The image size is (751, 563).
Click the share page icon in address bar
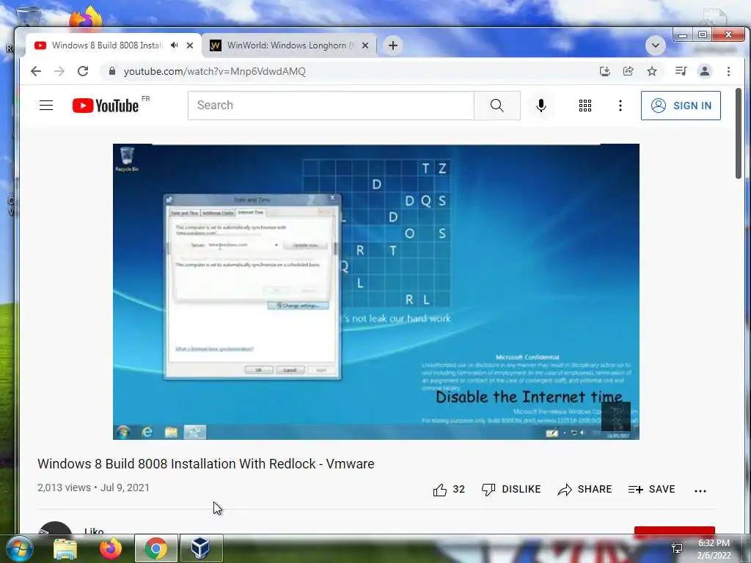point(629,71)
